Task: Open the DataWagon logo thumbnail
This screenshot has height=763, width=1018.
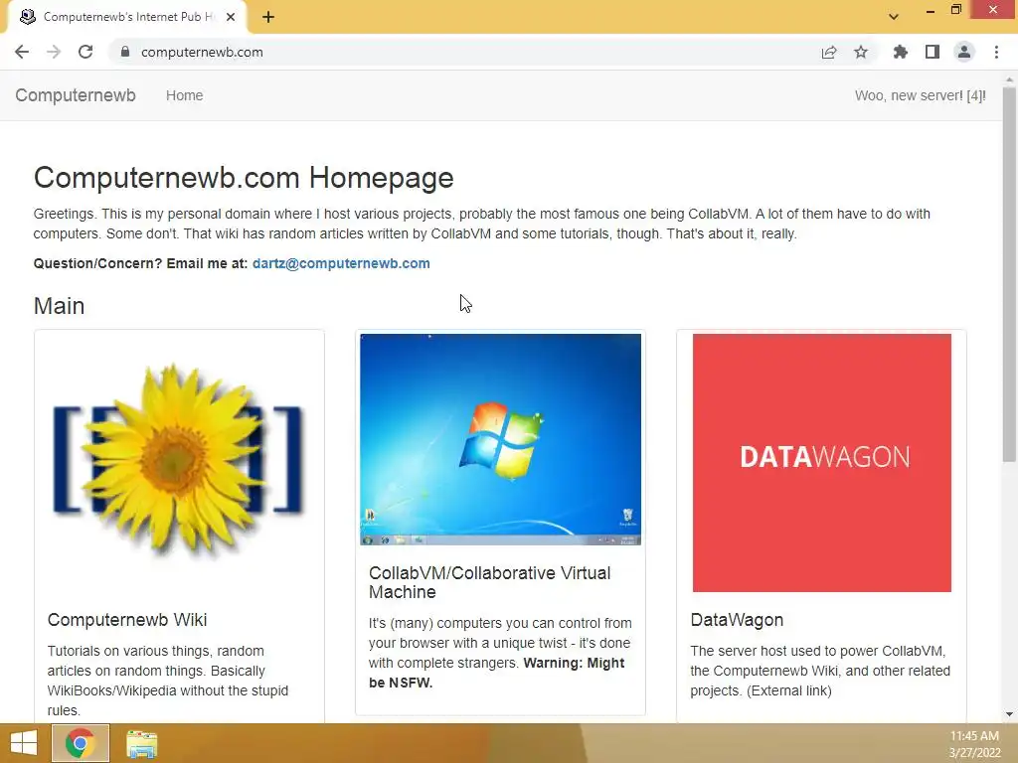Action: 822,463
